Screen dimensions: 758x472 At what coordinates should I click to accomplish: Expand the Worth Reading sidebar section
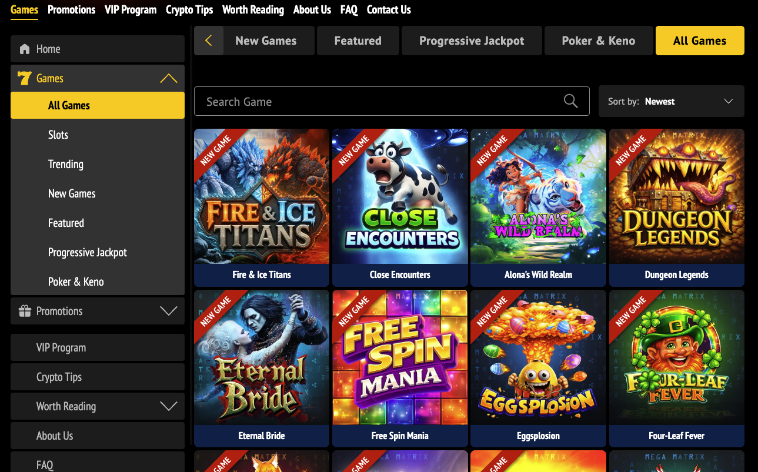[169, 406]
